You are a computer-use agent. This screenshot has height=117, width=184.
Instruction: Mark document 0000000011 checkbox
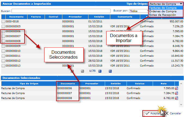pos(4,56)
